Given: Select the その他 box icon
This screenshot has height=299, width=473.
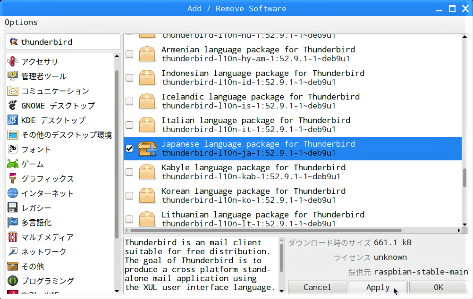Looking at the screenshot, I should (x=13, y=266).
